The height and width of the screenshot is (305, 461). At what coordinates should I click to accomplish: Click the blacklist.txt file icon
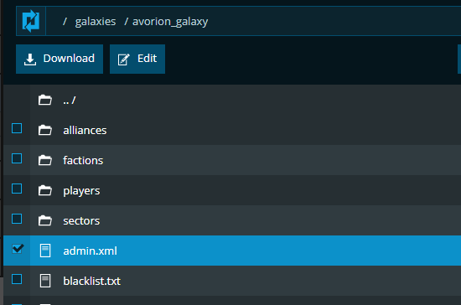point(45,281)
